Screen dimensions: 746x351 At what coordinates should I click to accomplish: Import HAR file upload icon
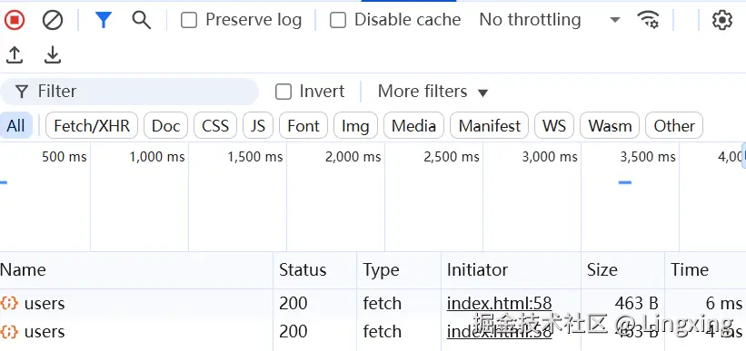15,54
